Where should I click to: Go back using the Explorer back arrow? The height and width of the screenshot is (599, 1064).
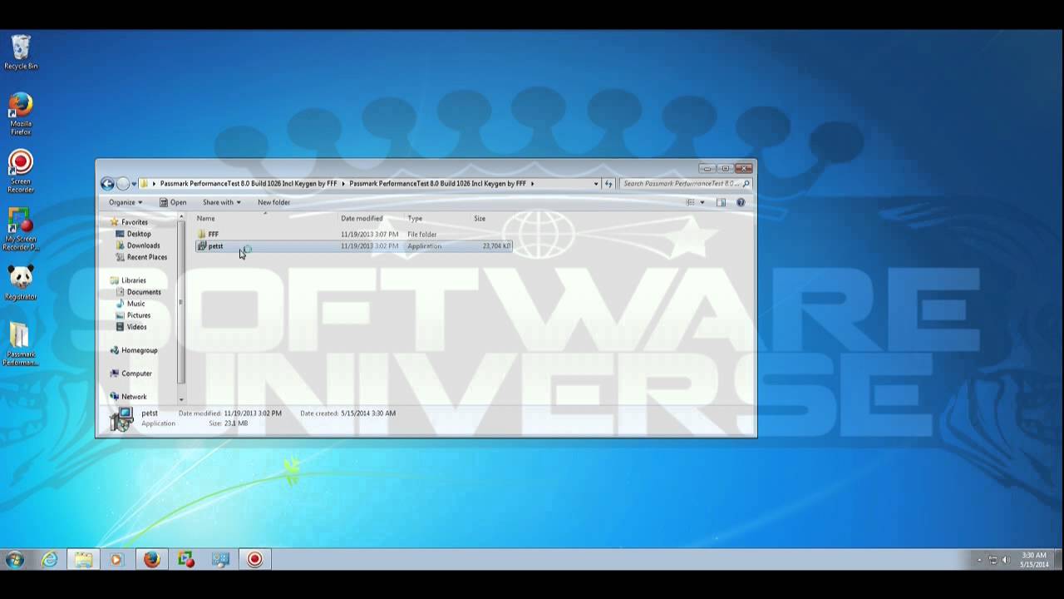[x=107, y=184]
